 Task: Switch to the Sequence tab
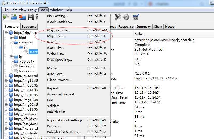pyautogui.click(x=29, y=26)
